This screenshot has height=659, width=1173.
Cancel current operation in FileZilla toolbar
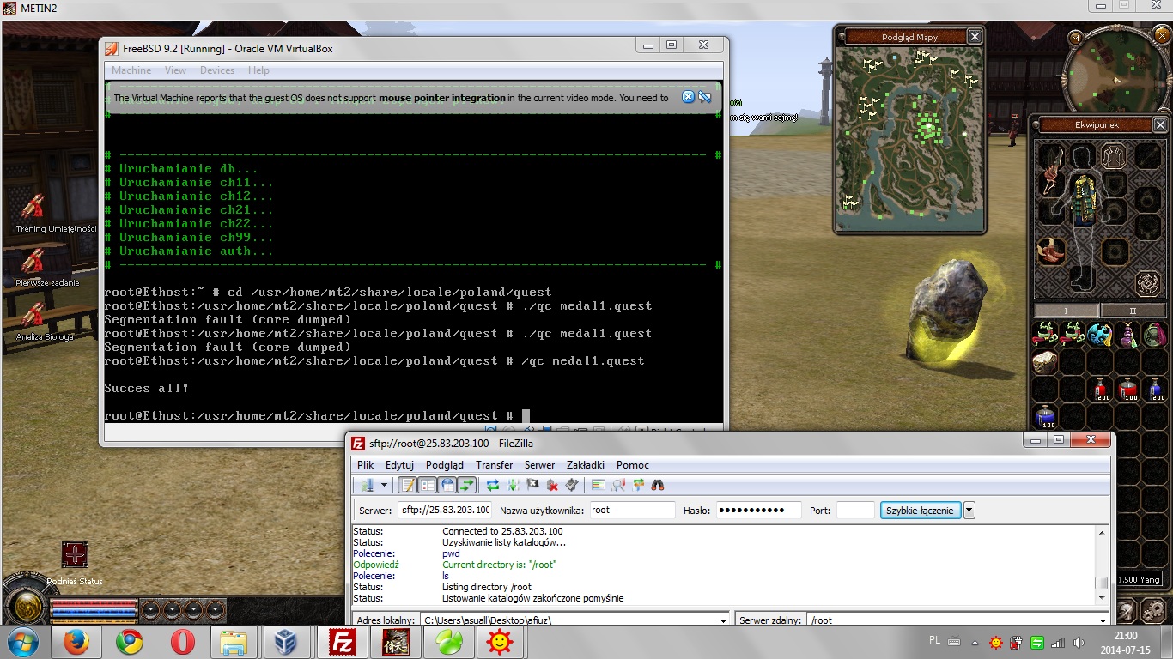pos(532,485)
